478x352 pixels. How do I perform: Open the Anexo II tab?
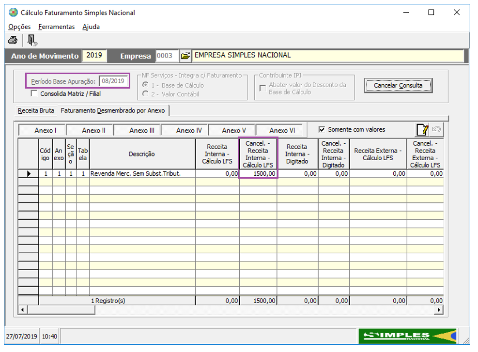pos(90,130)
